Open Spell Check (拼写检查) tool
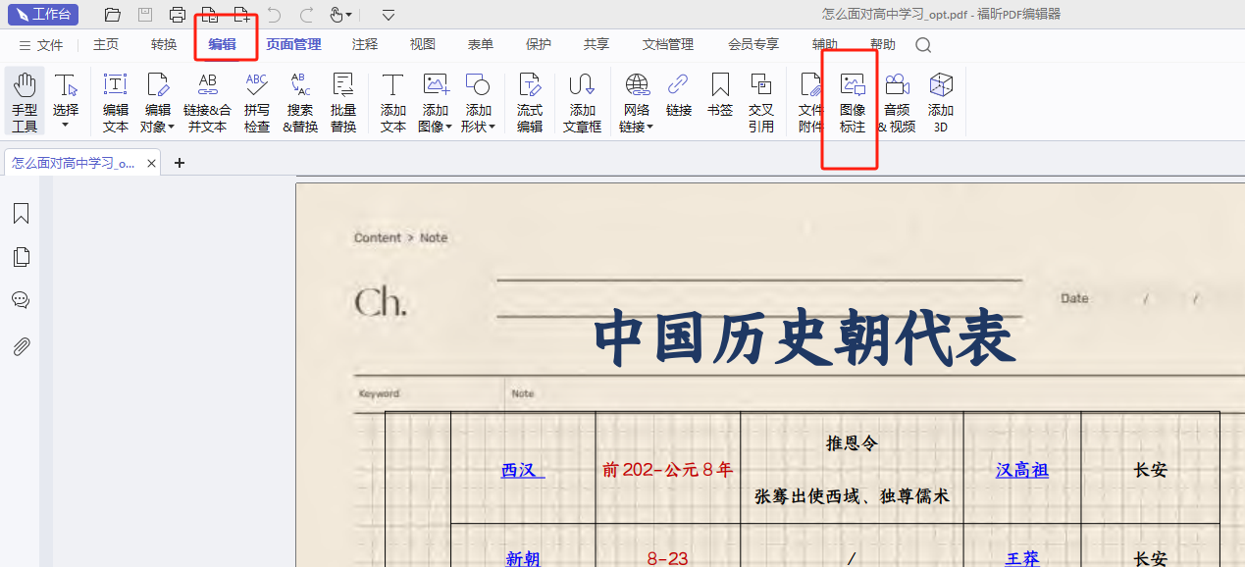The image size is (1245, 567). [x=257, y=101]
